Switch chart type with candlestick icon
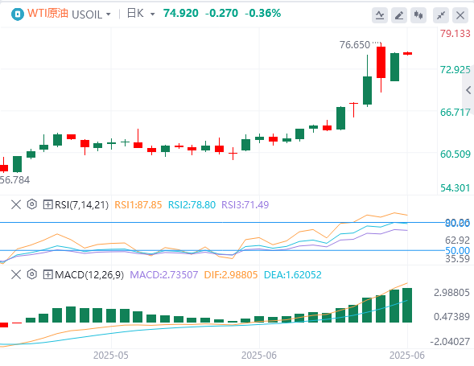 418,15
